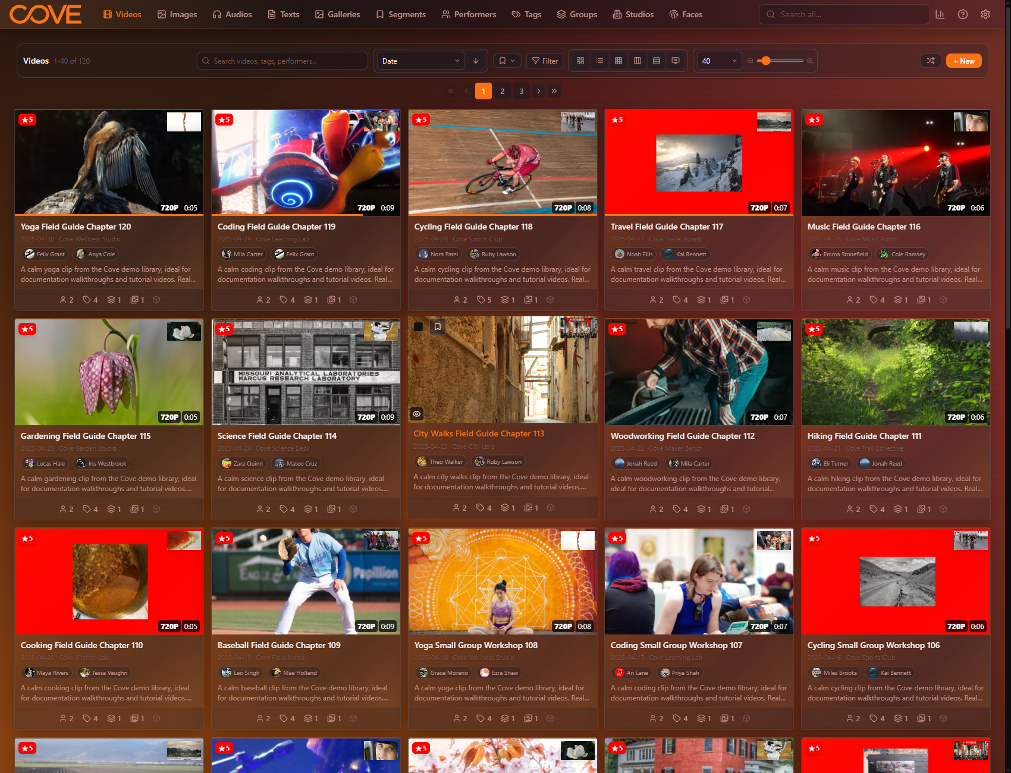Open Priya Shah performer chip
Image resolution: width=1011 pixels, height=773 pixels.
[679, 673]
